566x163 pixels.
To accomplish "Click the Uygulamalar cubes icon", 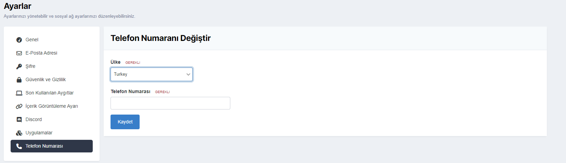I will pos(19,133).
